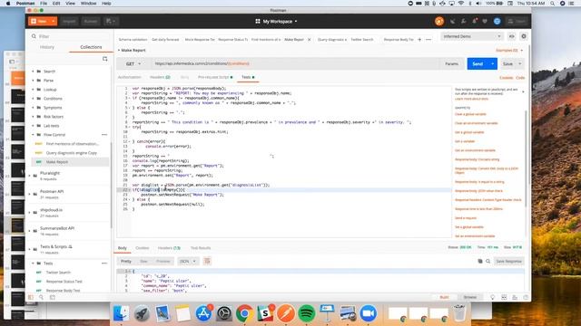Open the Runner
This screenshot has height=326, width=581.
click(x=91, y=21)
